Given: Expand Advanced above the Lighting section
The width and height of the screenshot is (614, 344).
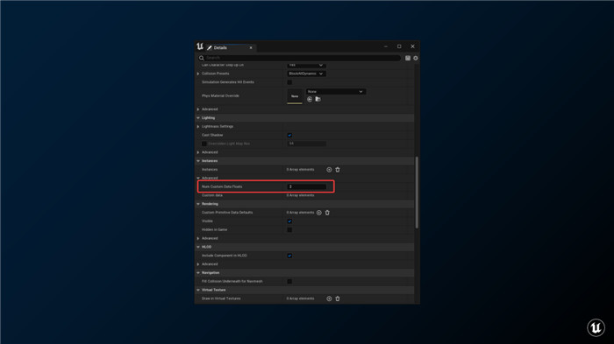Looking at the screenshot, I should click(198, 109).
